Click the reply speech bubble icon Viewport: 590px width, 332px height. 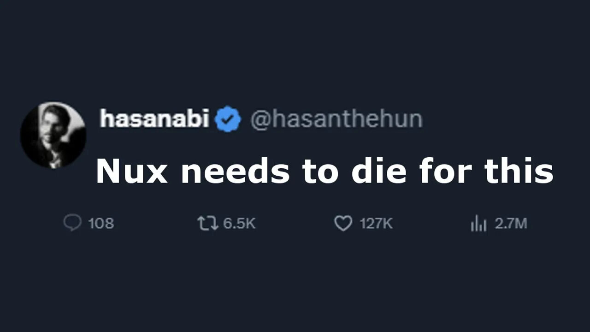[x=72, y=224]
